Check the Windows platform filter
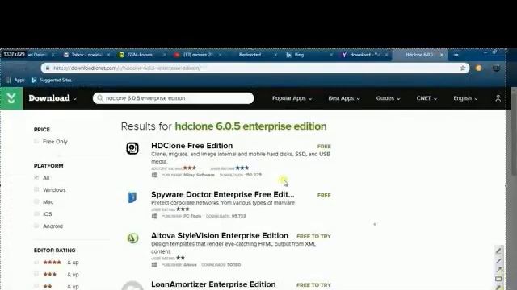517x290 pixels. click(36, 190)
